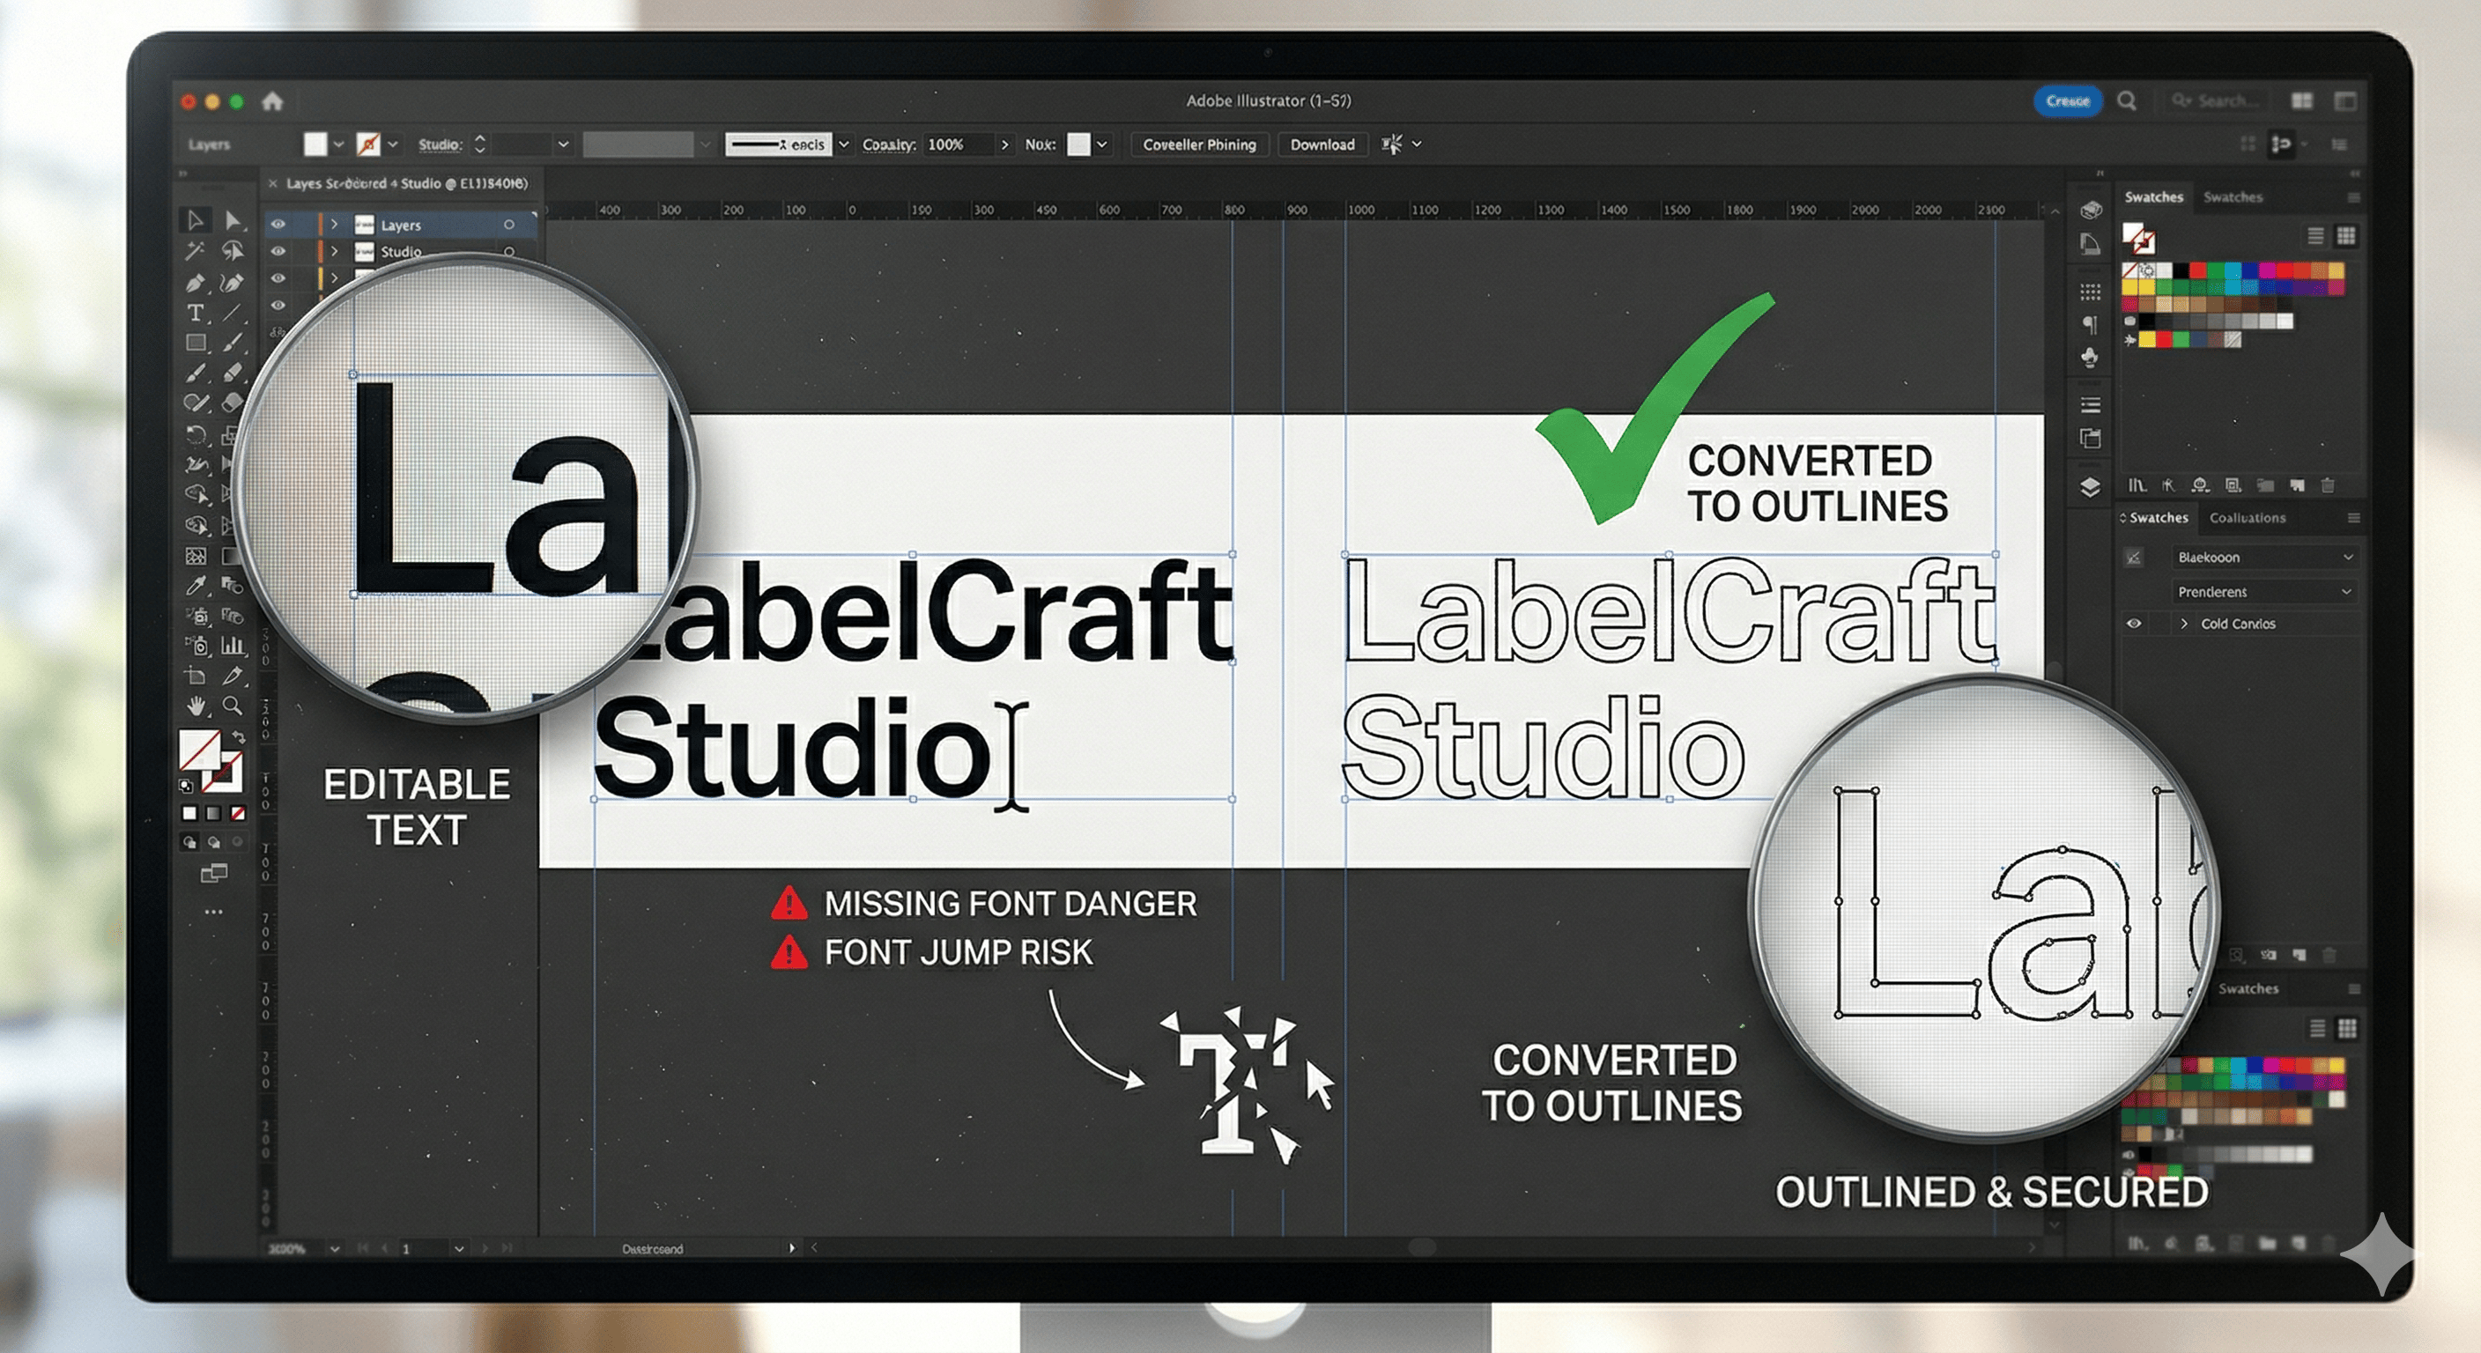Click the Studio value stepper arrows

[479, 144]
